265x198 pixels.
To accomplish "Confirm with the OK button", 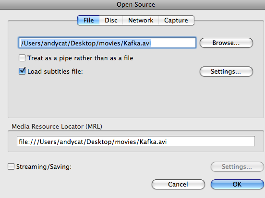I will 237,184.
